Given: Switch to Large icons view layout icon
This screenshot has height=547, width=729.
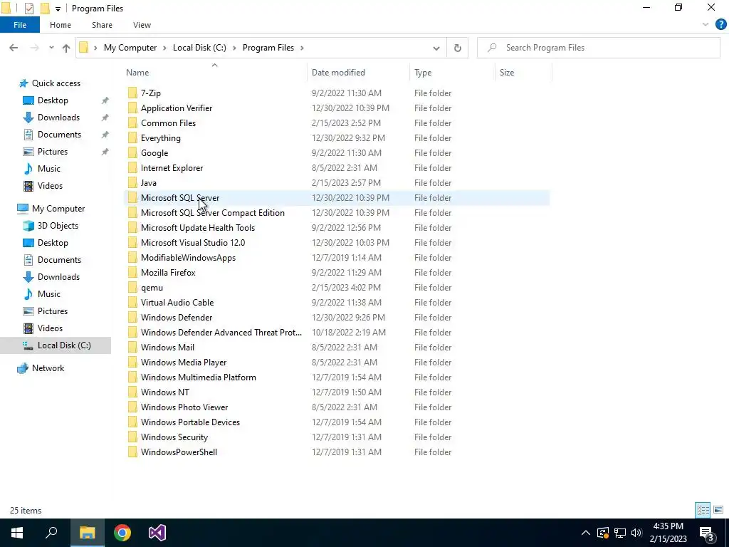Looking at the screenshot, I should (718, 510).
